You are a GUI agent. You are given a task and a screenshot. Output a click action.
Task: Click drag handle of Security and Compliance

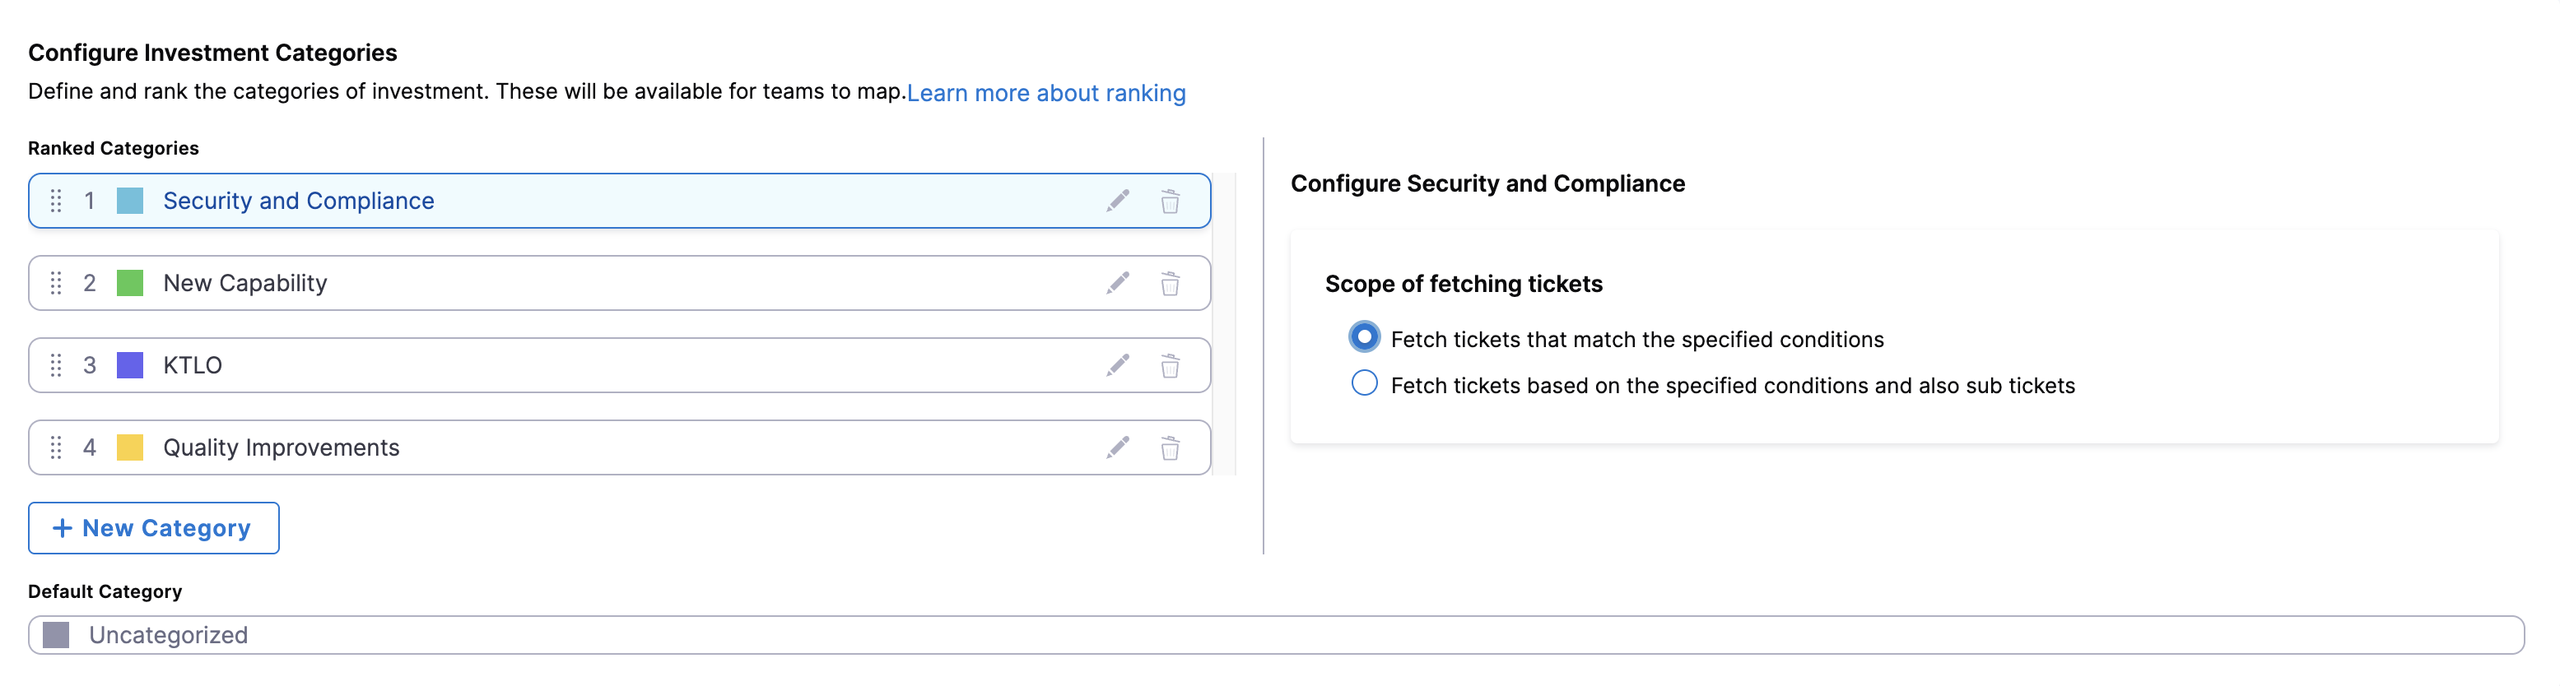(x=57, y=202)
